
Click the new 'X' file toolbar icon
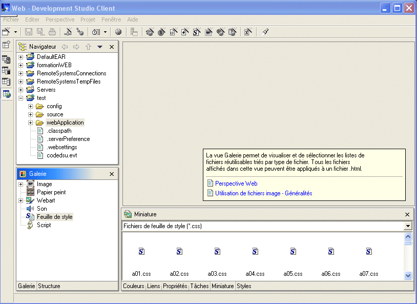[248, 32]
